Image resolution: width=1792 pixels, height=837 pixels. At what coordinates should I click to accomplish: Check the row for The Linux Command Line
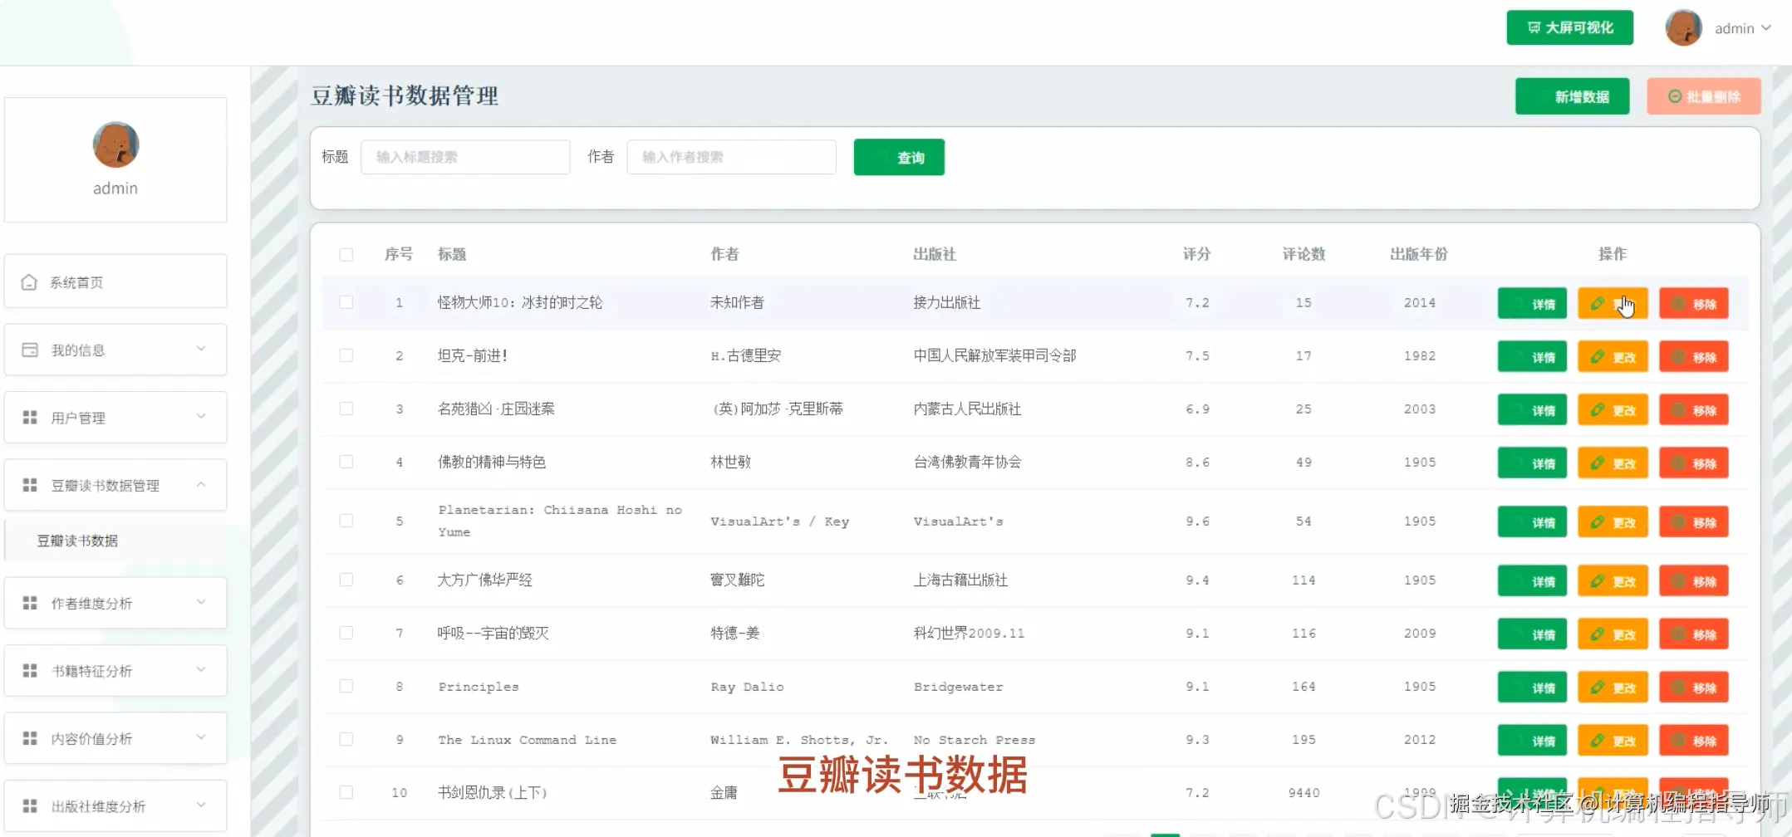(x=346, y=739)
